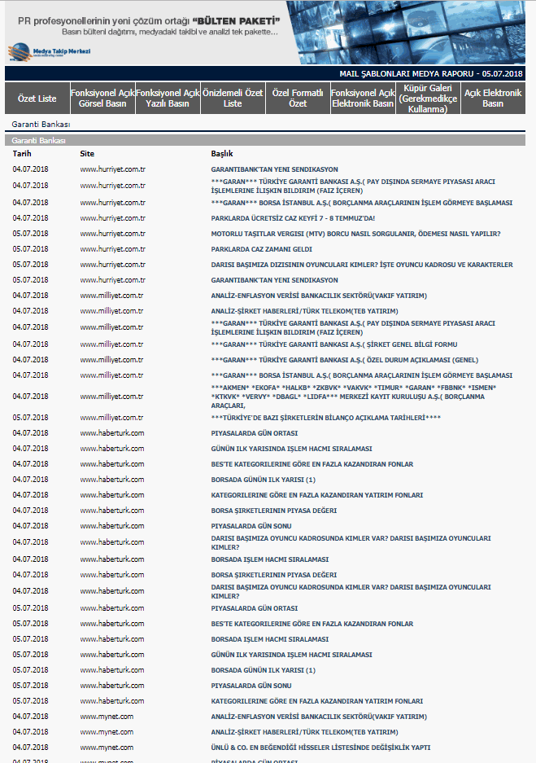This screenshot has height=763, width=536.
Task: Click the Site column header
Action: coord(87,154)
